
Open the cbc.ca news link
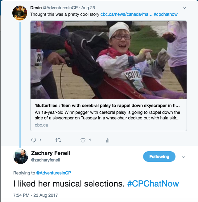(x=126, y=15)
